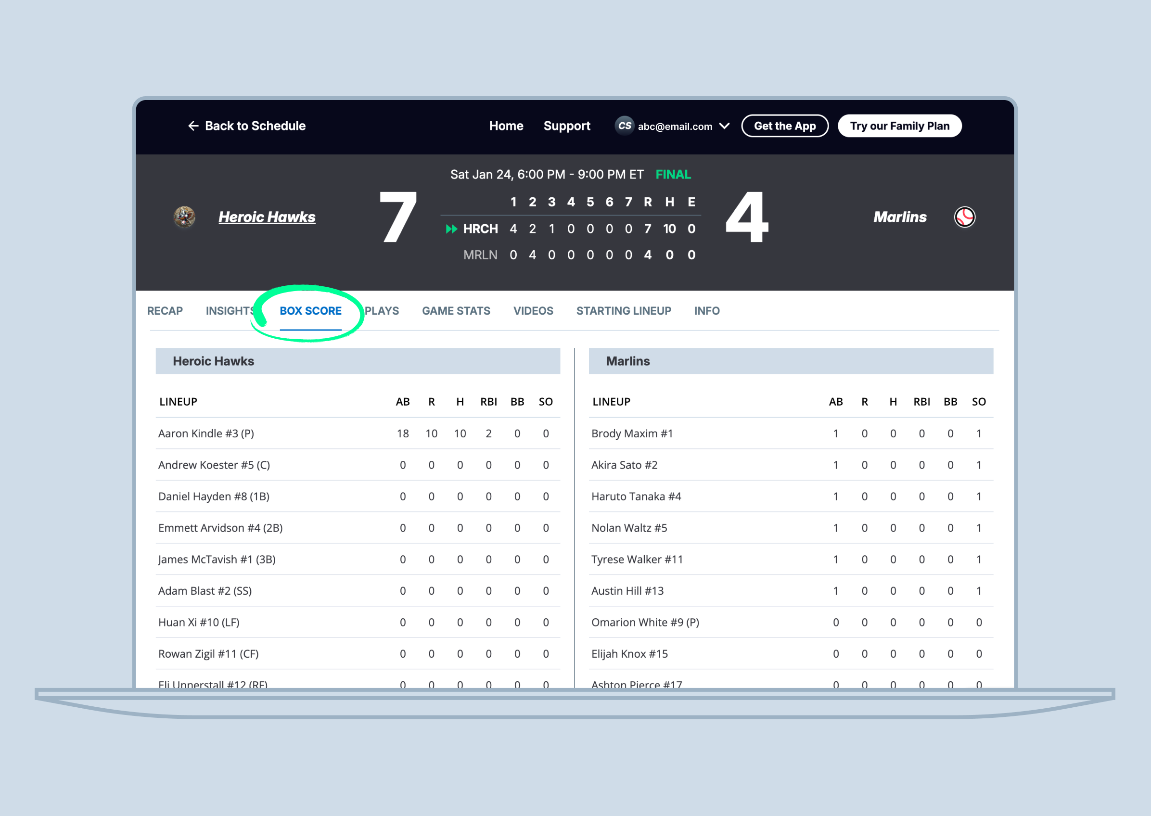Viewport: 1151px width, 816px height.
Task: Go back to the schedule
Action: pyautogui.click(x=255, y=126)
